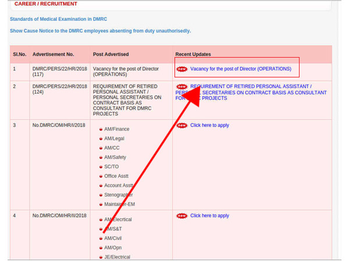The height and width of the screenshot is (262, 349).
Task: Click CAREER / RECRUITMENT heading
Action: point(45,4)
